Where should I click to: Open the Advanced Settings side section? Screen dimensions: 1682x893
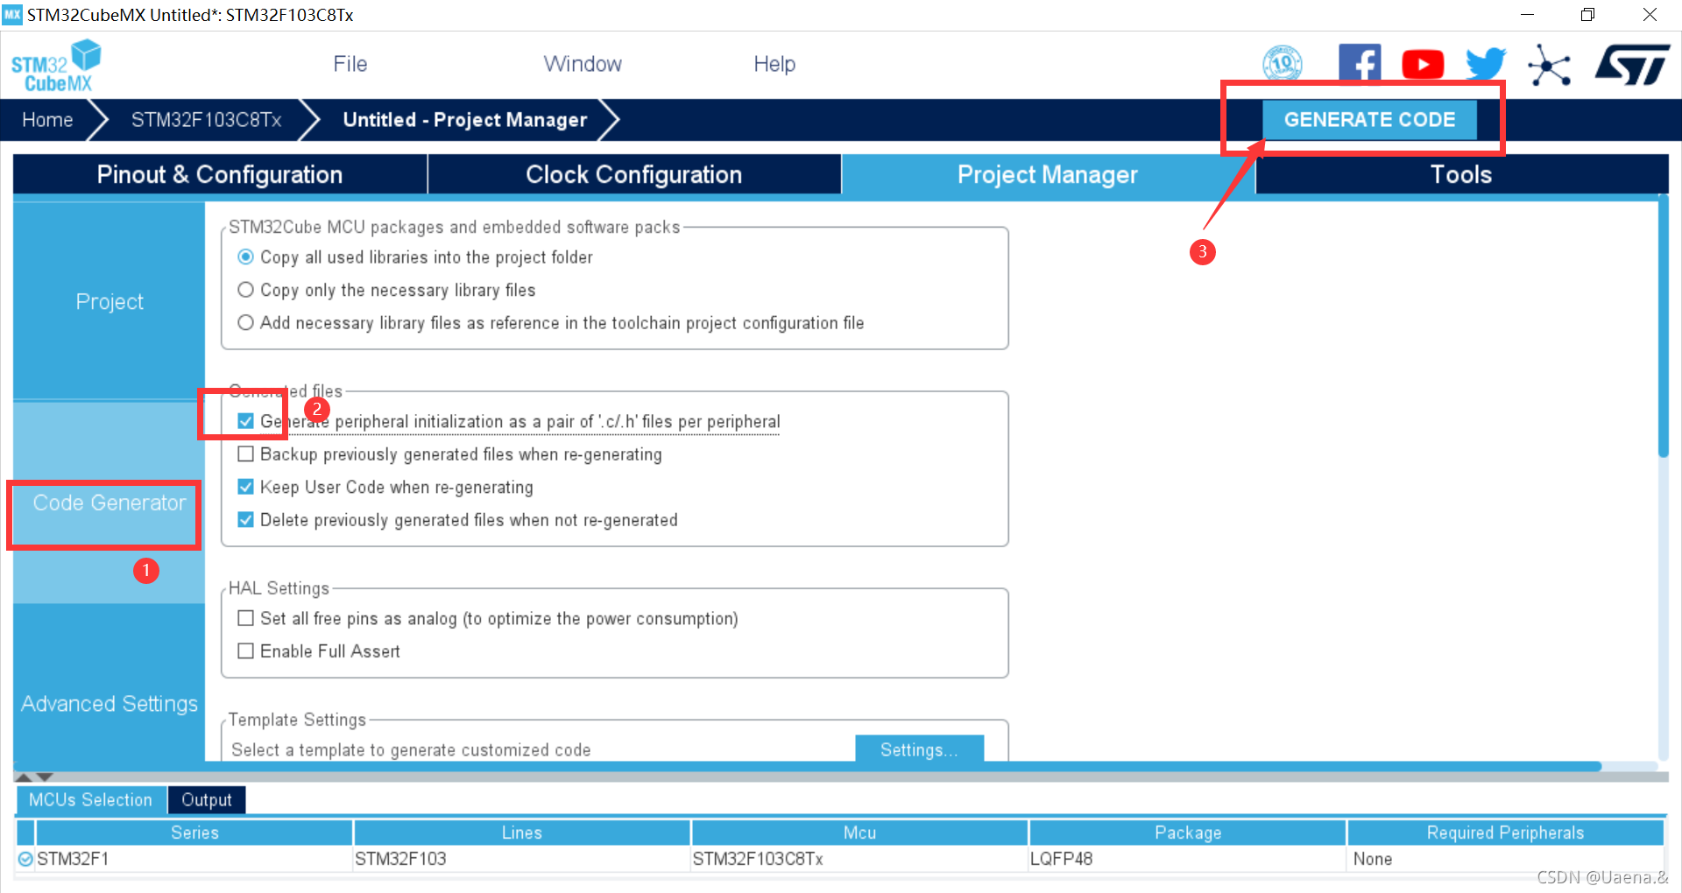110,703
